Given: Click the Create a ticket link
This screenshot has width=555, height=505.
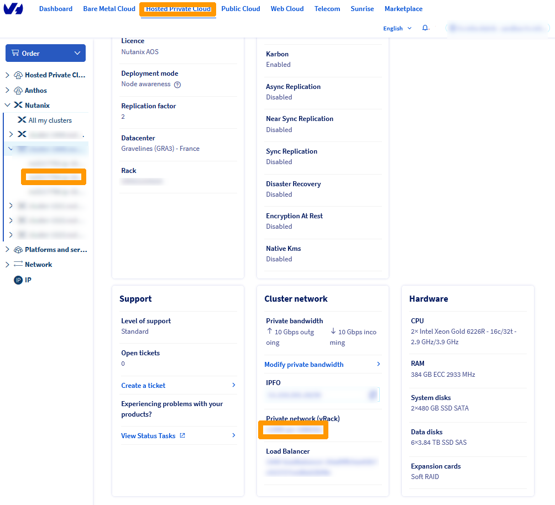Looking at the screenshot, I should click(x=143, y=386).
